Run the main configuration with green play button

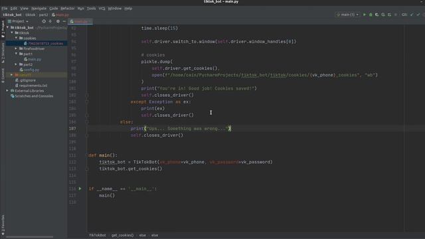365,15
